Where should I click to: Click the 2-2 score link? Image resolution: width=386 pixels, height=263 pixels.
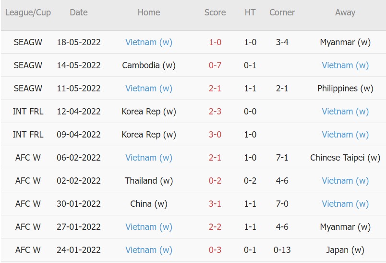click(215, 227)
